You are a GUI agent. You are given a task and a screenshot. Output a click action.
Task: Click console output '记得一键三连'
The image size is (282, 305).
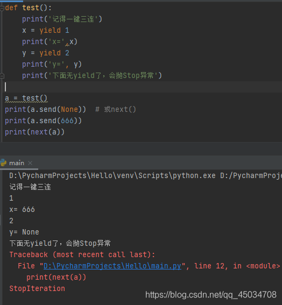pos(30,187)
